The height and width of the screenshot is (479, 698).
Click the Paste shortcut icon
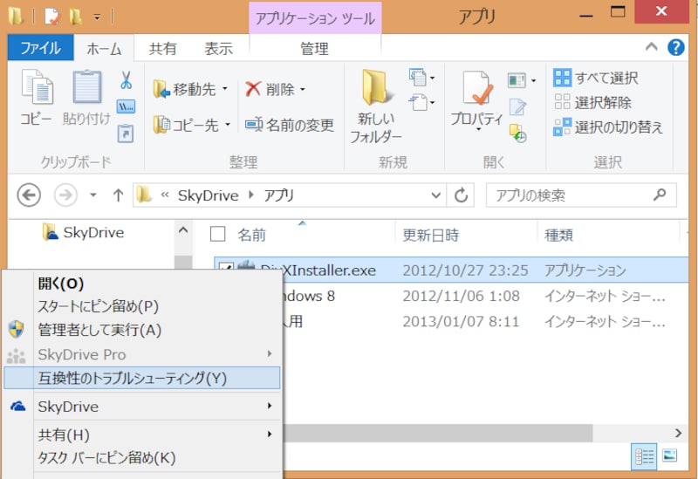pyautogui.click(x=126, y=133)
